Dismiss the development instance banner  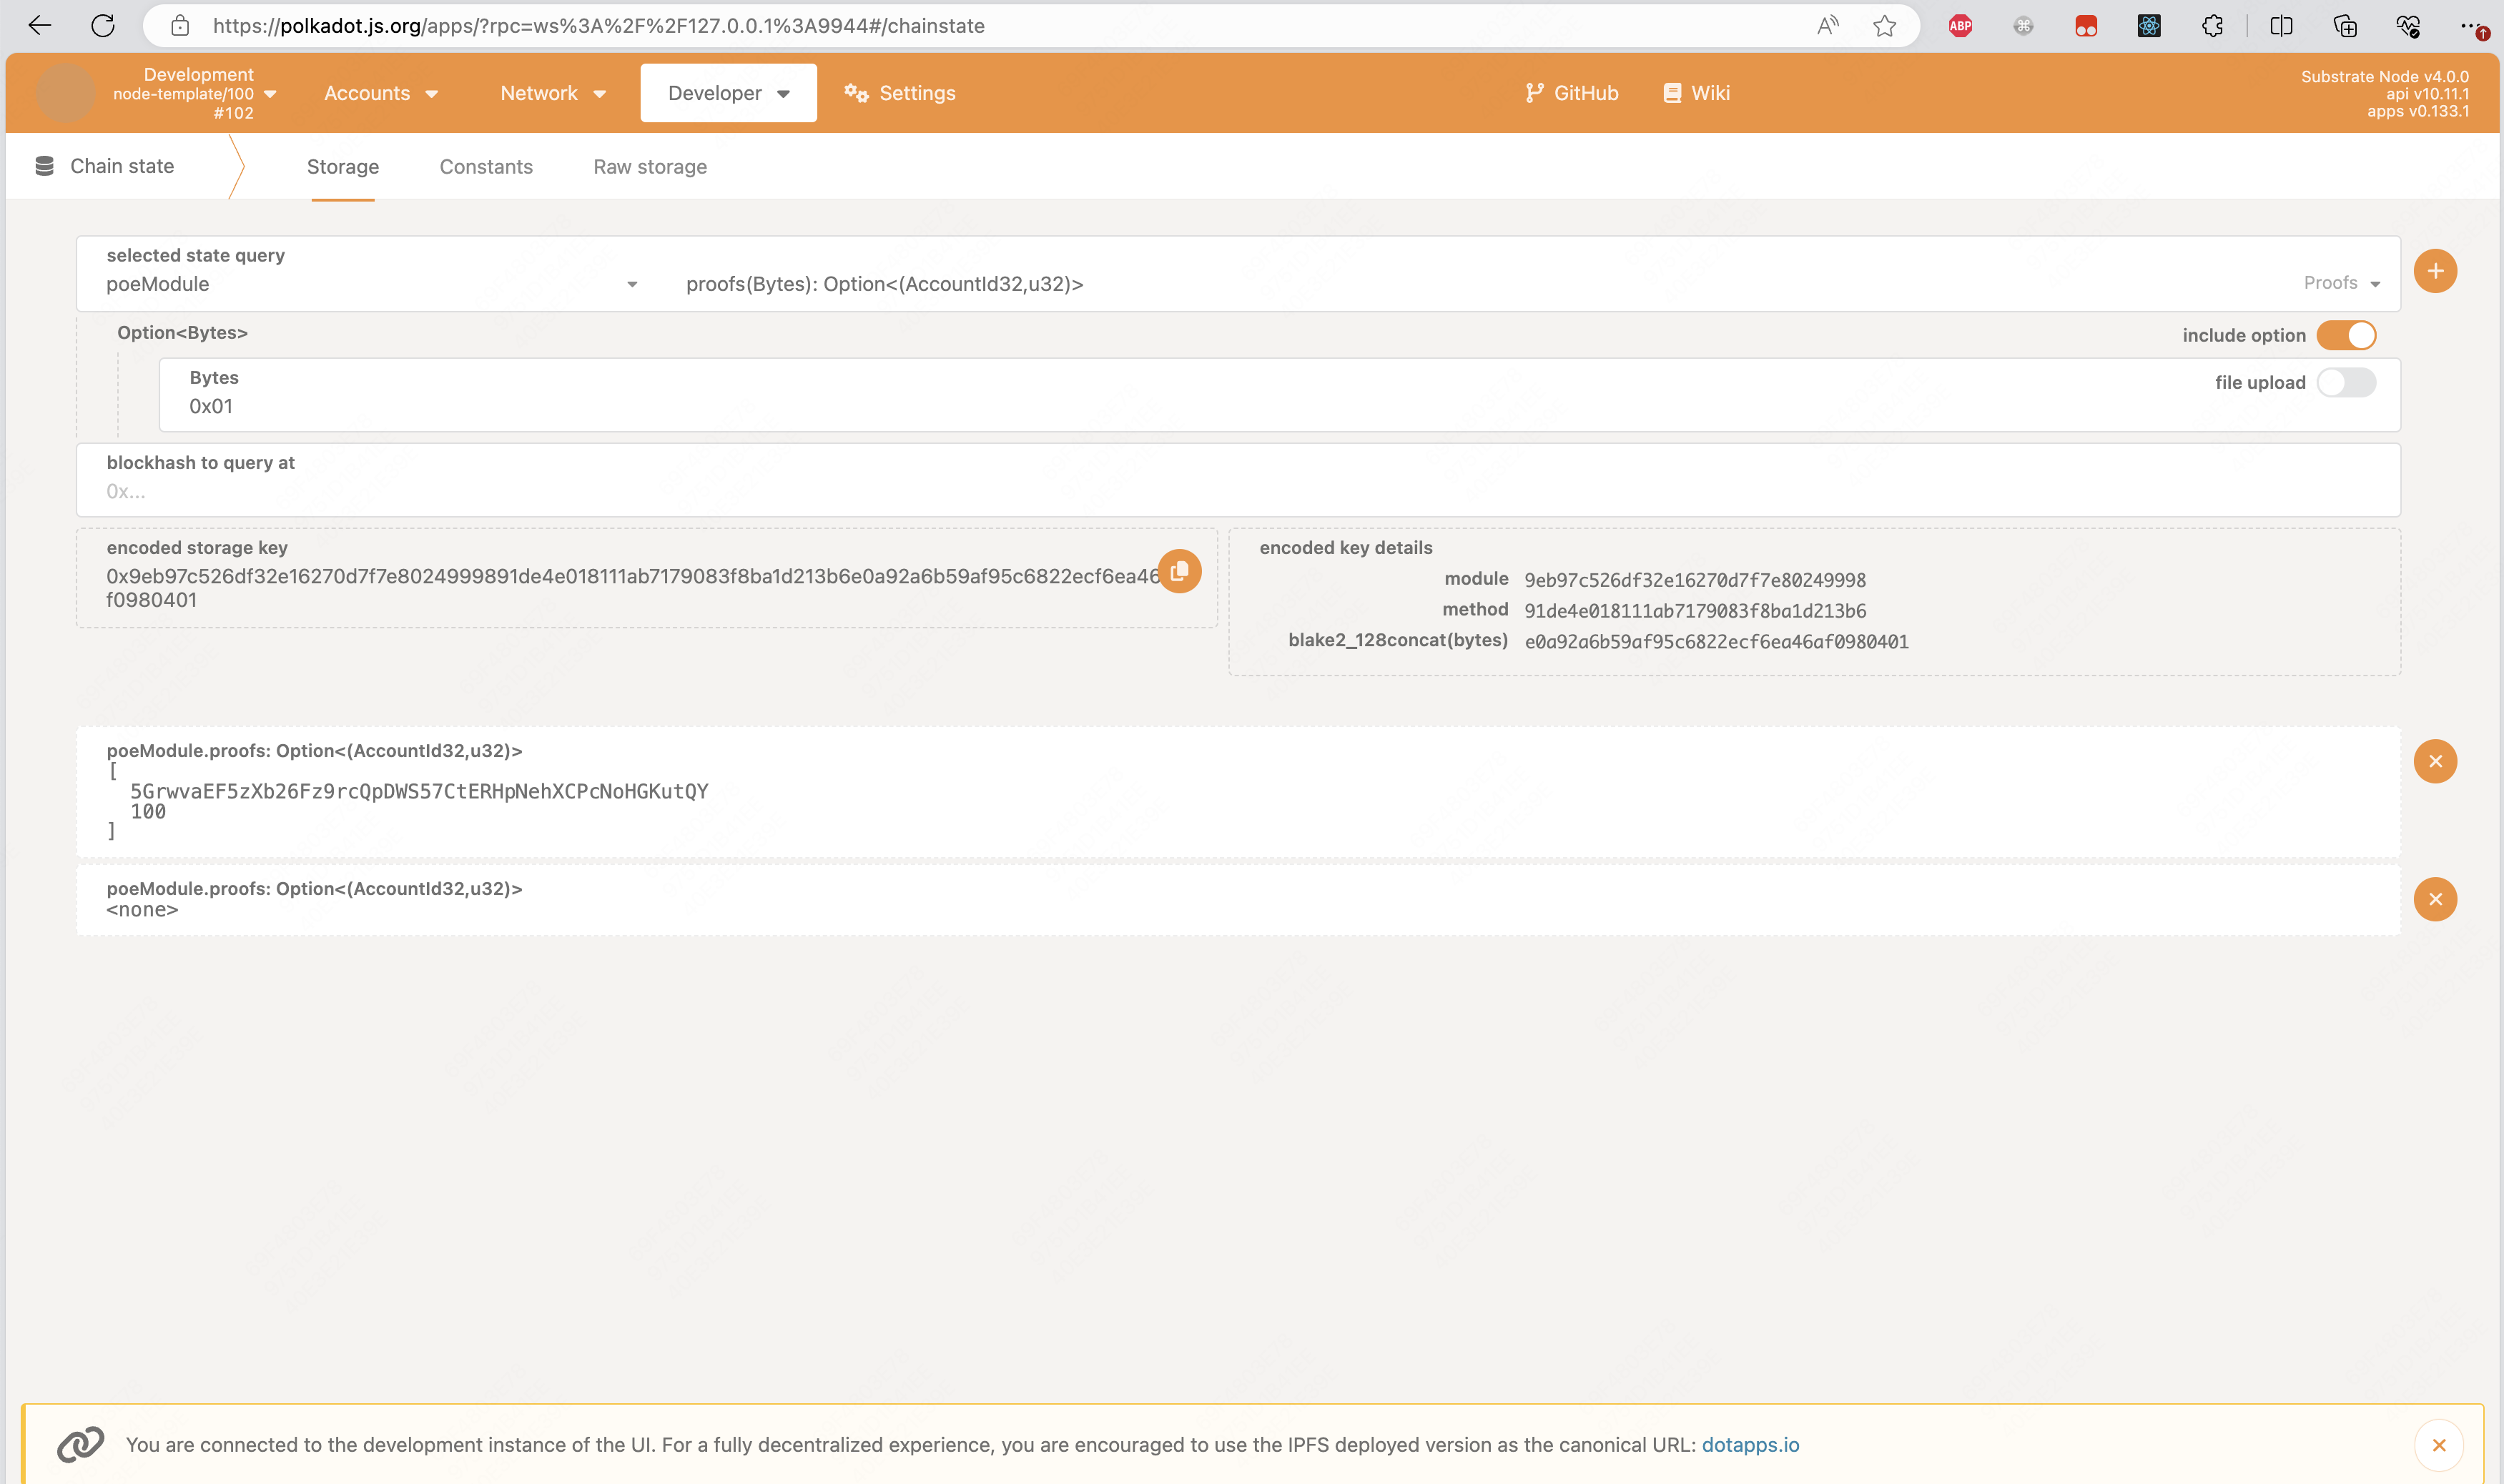click(2438, 1445)
